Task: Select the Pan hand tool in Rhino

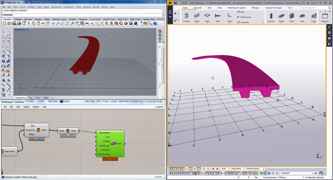Action: tap(48, 23)
